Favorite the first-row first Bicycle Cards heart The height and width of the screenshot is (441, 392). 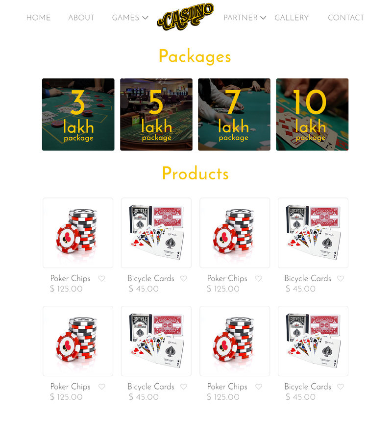pyautogui.click(x=184, y=278)
